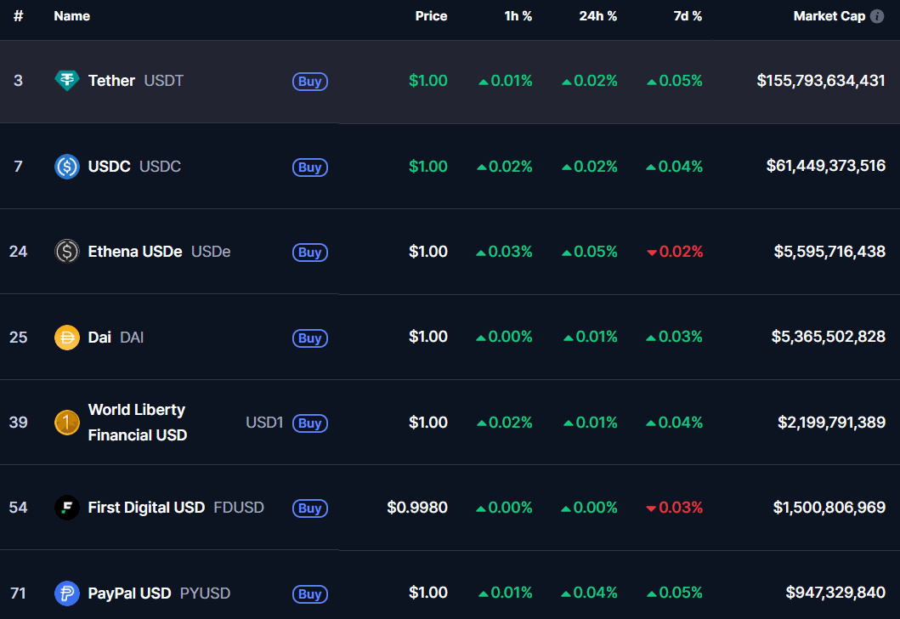Hit the Buy button for Dai
This screenshot has width=900, height=619.
(310, 338)
